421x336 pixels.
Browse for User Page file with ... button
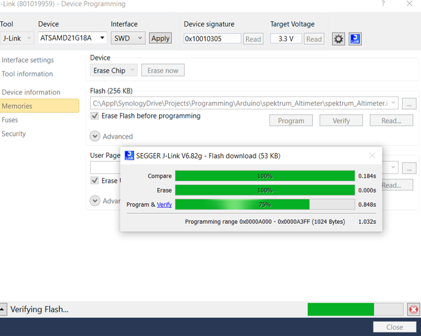pos(409,169)
